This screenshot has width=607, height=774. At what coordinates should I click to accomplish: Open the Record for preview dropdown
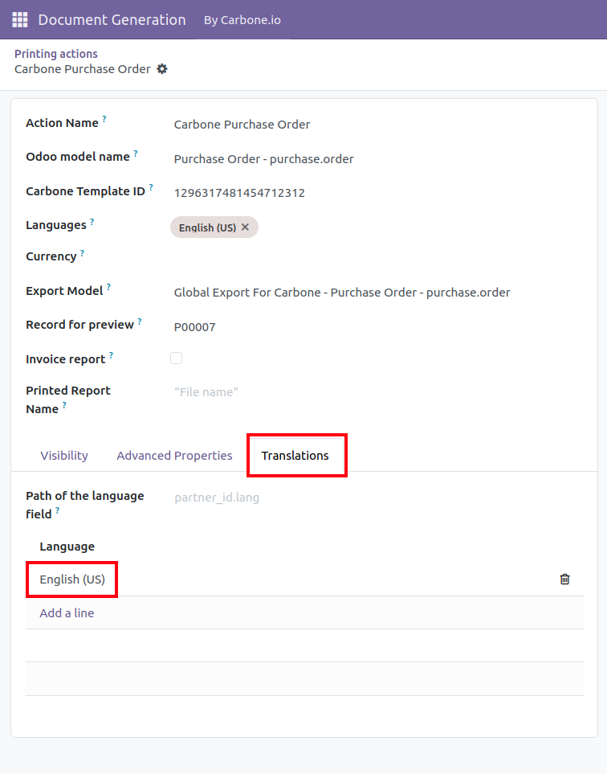click(377, 327)
